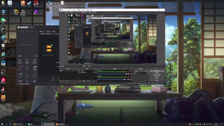Pop out the Audio Mixer dock panel
This screenshot has height=126, width=224.
[132, 69]
